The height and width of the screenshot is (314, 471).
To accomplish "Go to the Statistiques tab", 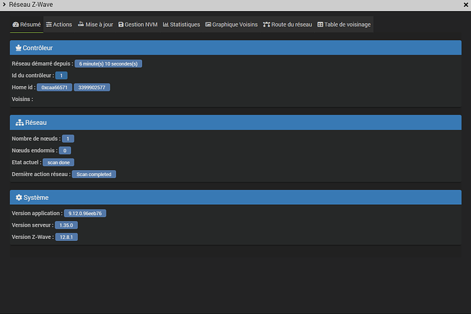I will point(182,25).
